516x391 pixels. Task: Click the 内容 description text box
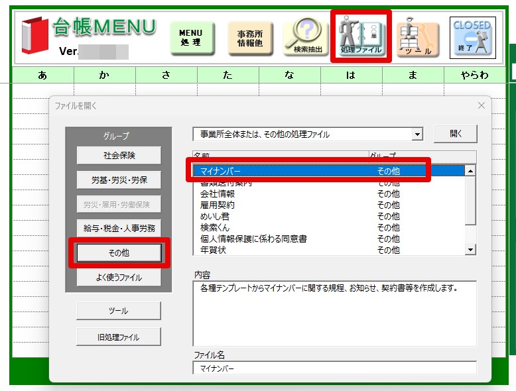[x=334, y=313]
